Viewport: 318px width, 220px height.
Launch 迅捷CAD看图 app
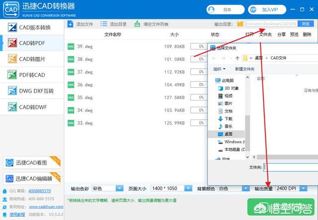32,163
